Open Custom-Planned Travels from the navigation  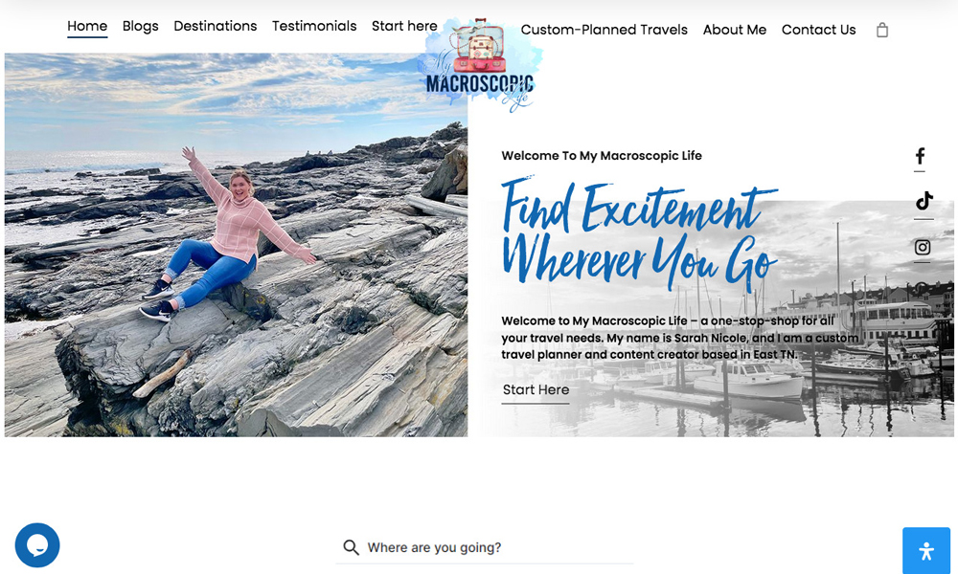click(x=604, y=30)
